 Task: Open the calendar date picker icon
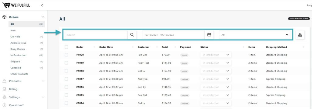pyautogui.click(x=209, y=35)
